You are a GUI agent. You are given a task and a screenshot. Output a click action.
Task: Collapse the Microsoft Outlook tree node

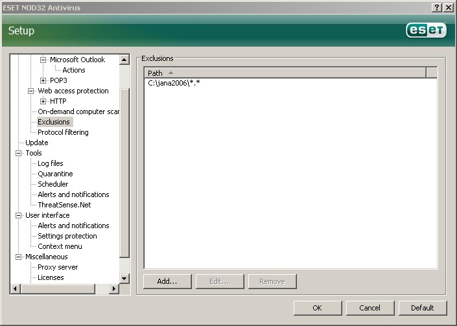click(43, 60)
